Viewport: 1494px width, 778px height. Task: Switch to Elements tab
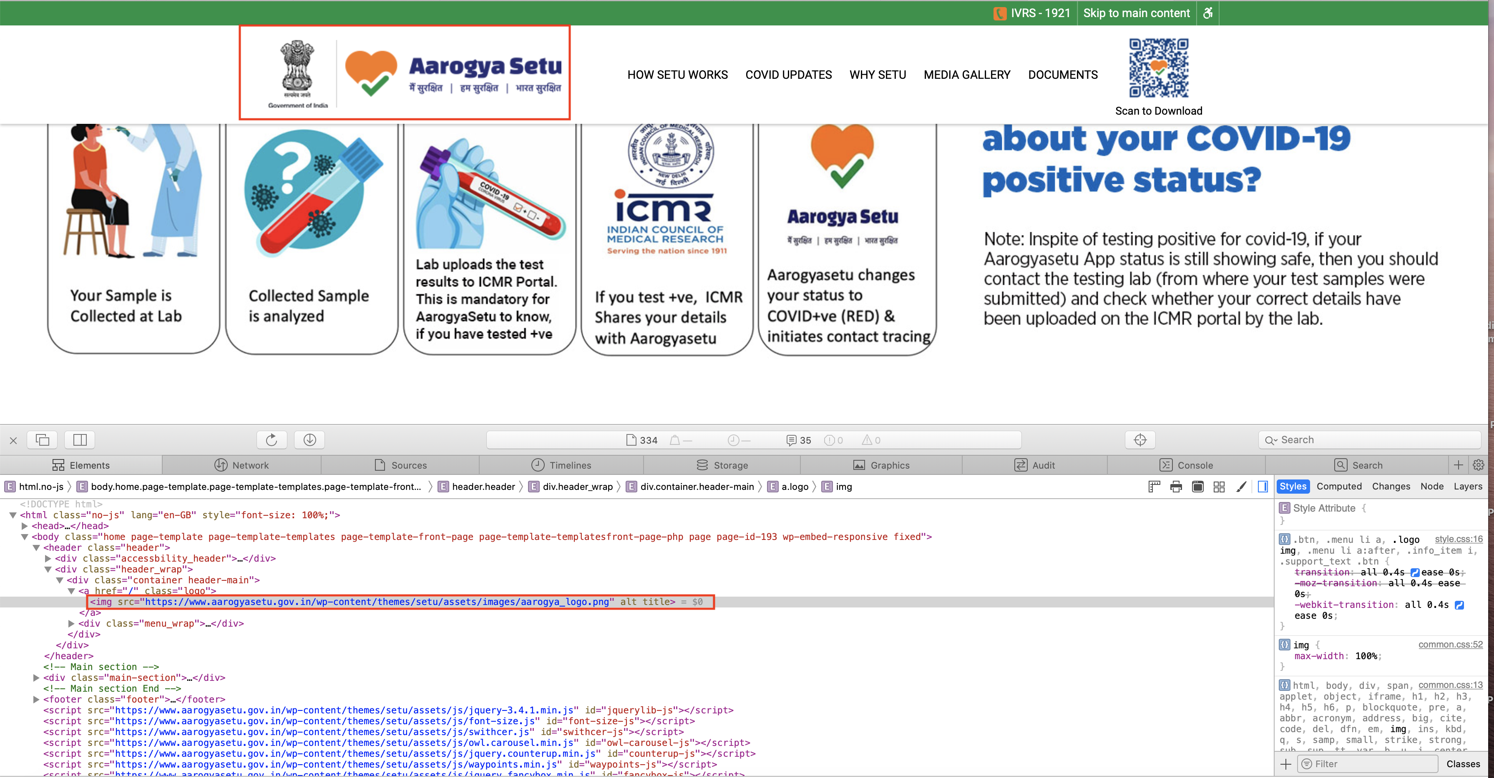80,466
